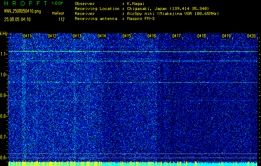261x166 pixels.
Task: Click the 0416 time marker
Action: (151, 36)
